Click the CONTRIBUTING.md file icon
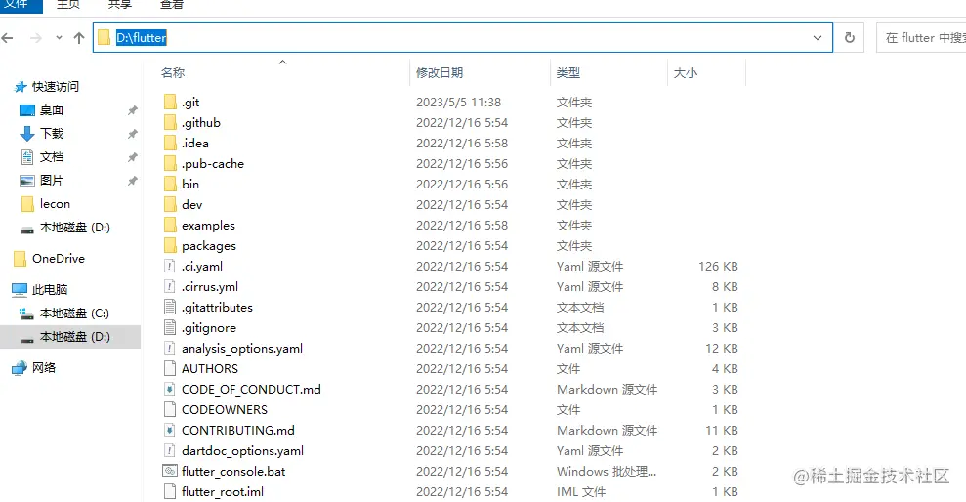The height and width of the screenshot is (502, 966). tap(170, 430)
